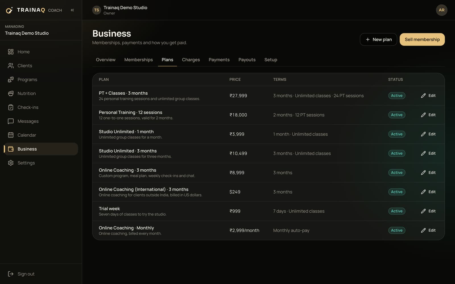Click the Monthly auto-pay terms text
The height and width of the screenshot is (284, 455).
coord(291,230)
